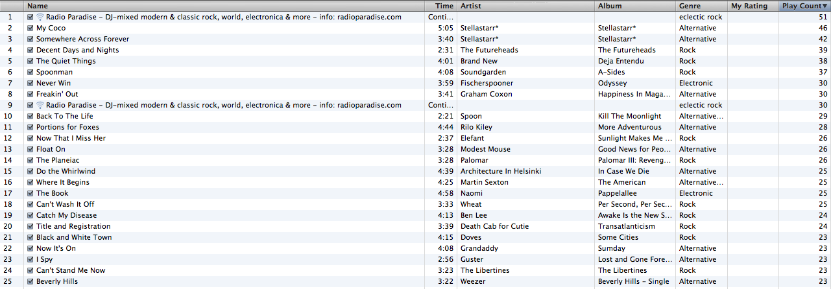The width and height of the screenshot is (831, 289).
Task: Click album More Adventurous
Action: [x=630, y=128]
